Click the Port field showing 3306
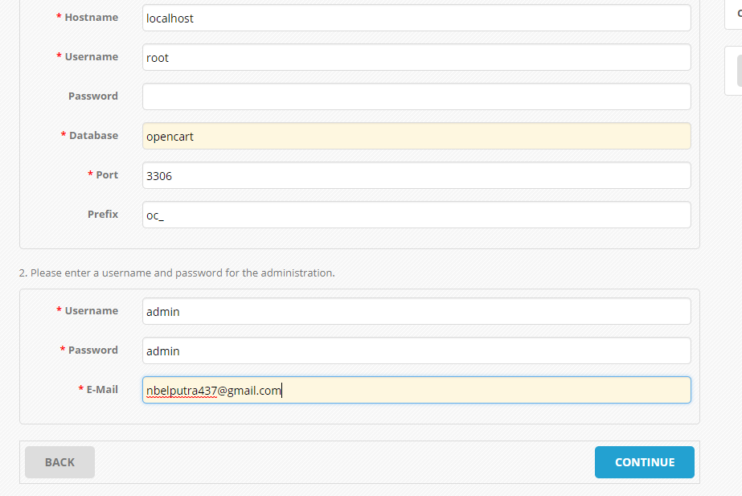The width and height of the screenshot is (742, 496). click(416, 175)
